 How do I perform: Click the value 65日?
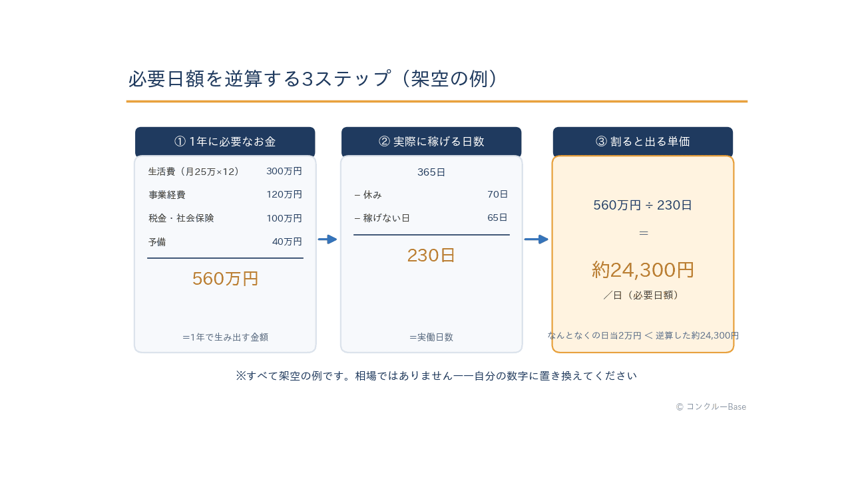tap(498, 218)
